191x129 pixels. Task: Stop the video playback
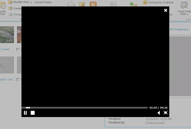point(33,113)
